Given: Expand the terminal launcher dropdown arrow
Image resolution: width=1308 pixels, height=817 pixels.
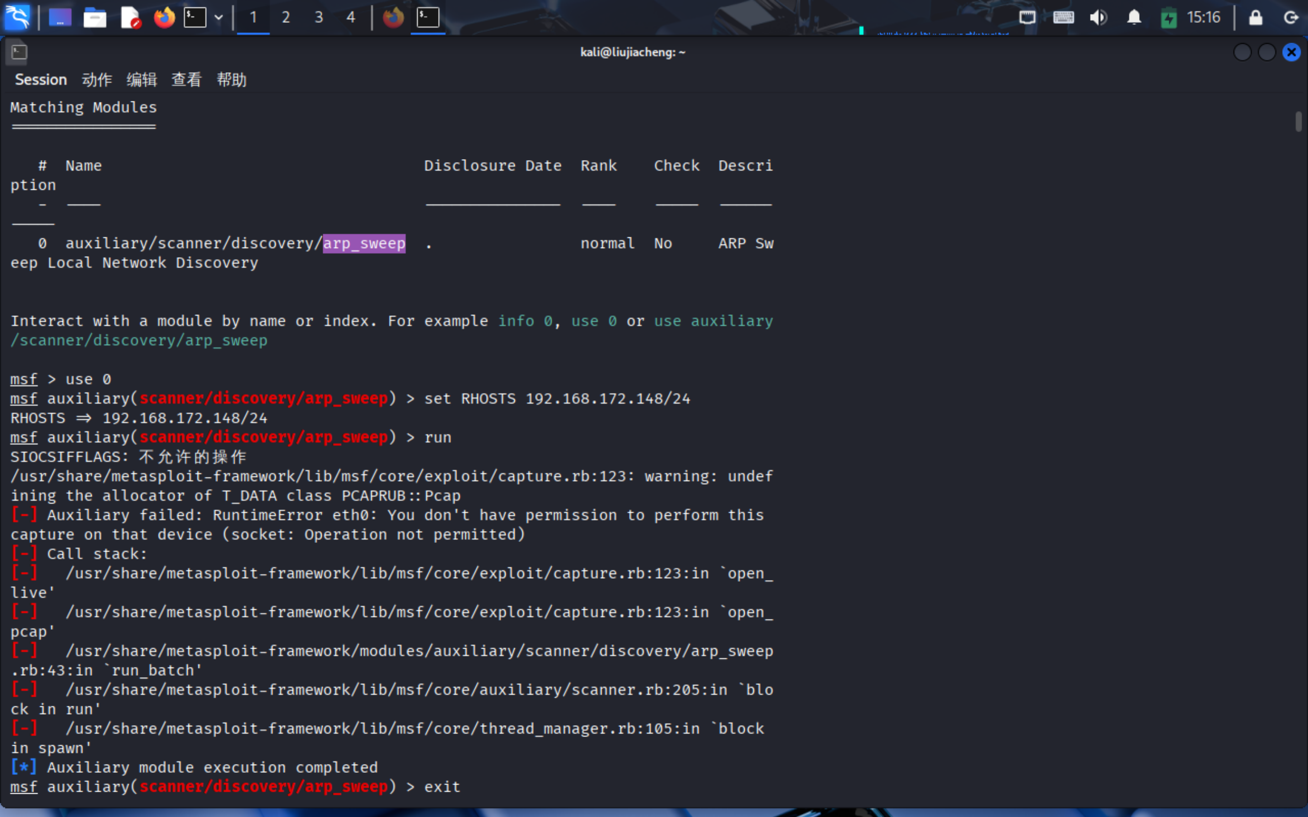Looking at the screenshot, I should click(219, 17).
